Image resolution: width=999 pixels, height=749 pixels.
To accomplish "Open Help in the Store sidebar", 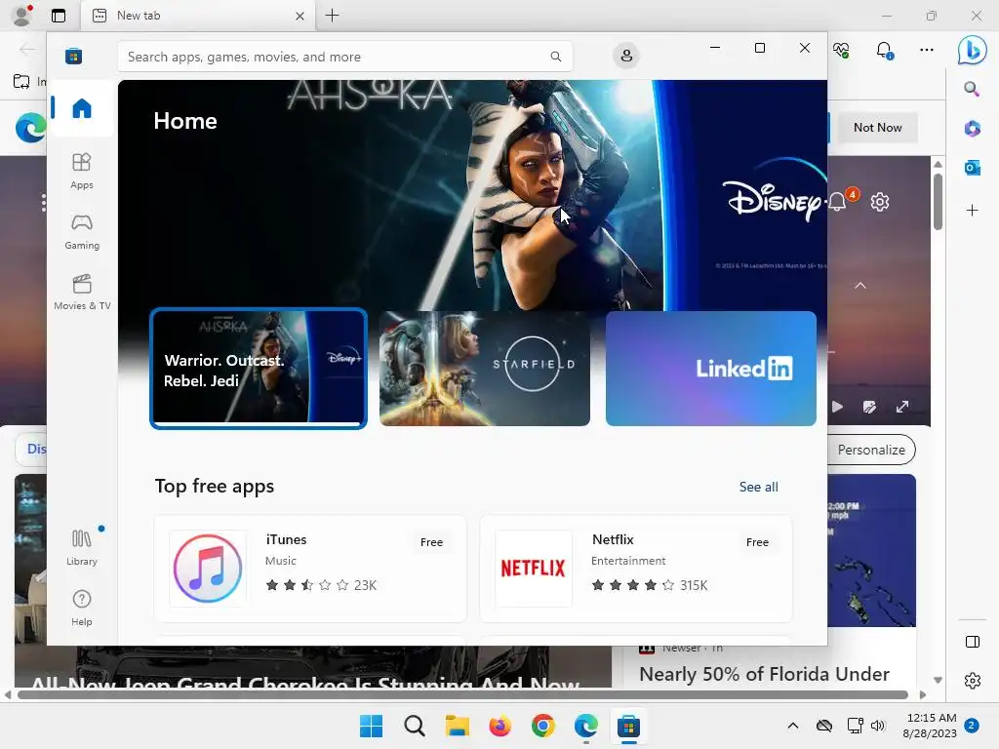I will [82, 608].
